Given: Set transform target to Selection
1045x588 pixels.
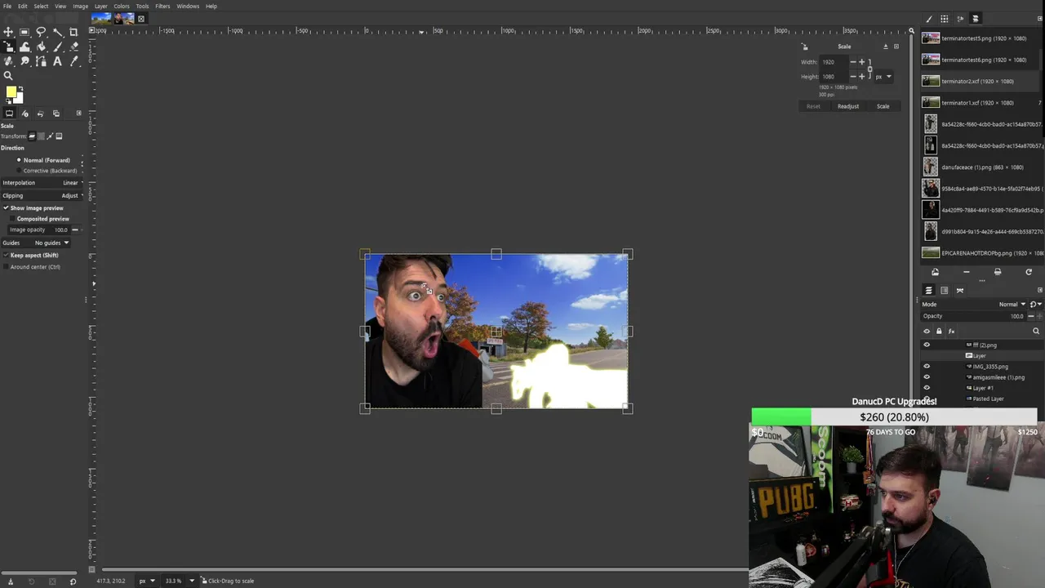Looking at the screenshot, I should [x=41, y=136].
